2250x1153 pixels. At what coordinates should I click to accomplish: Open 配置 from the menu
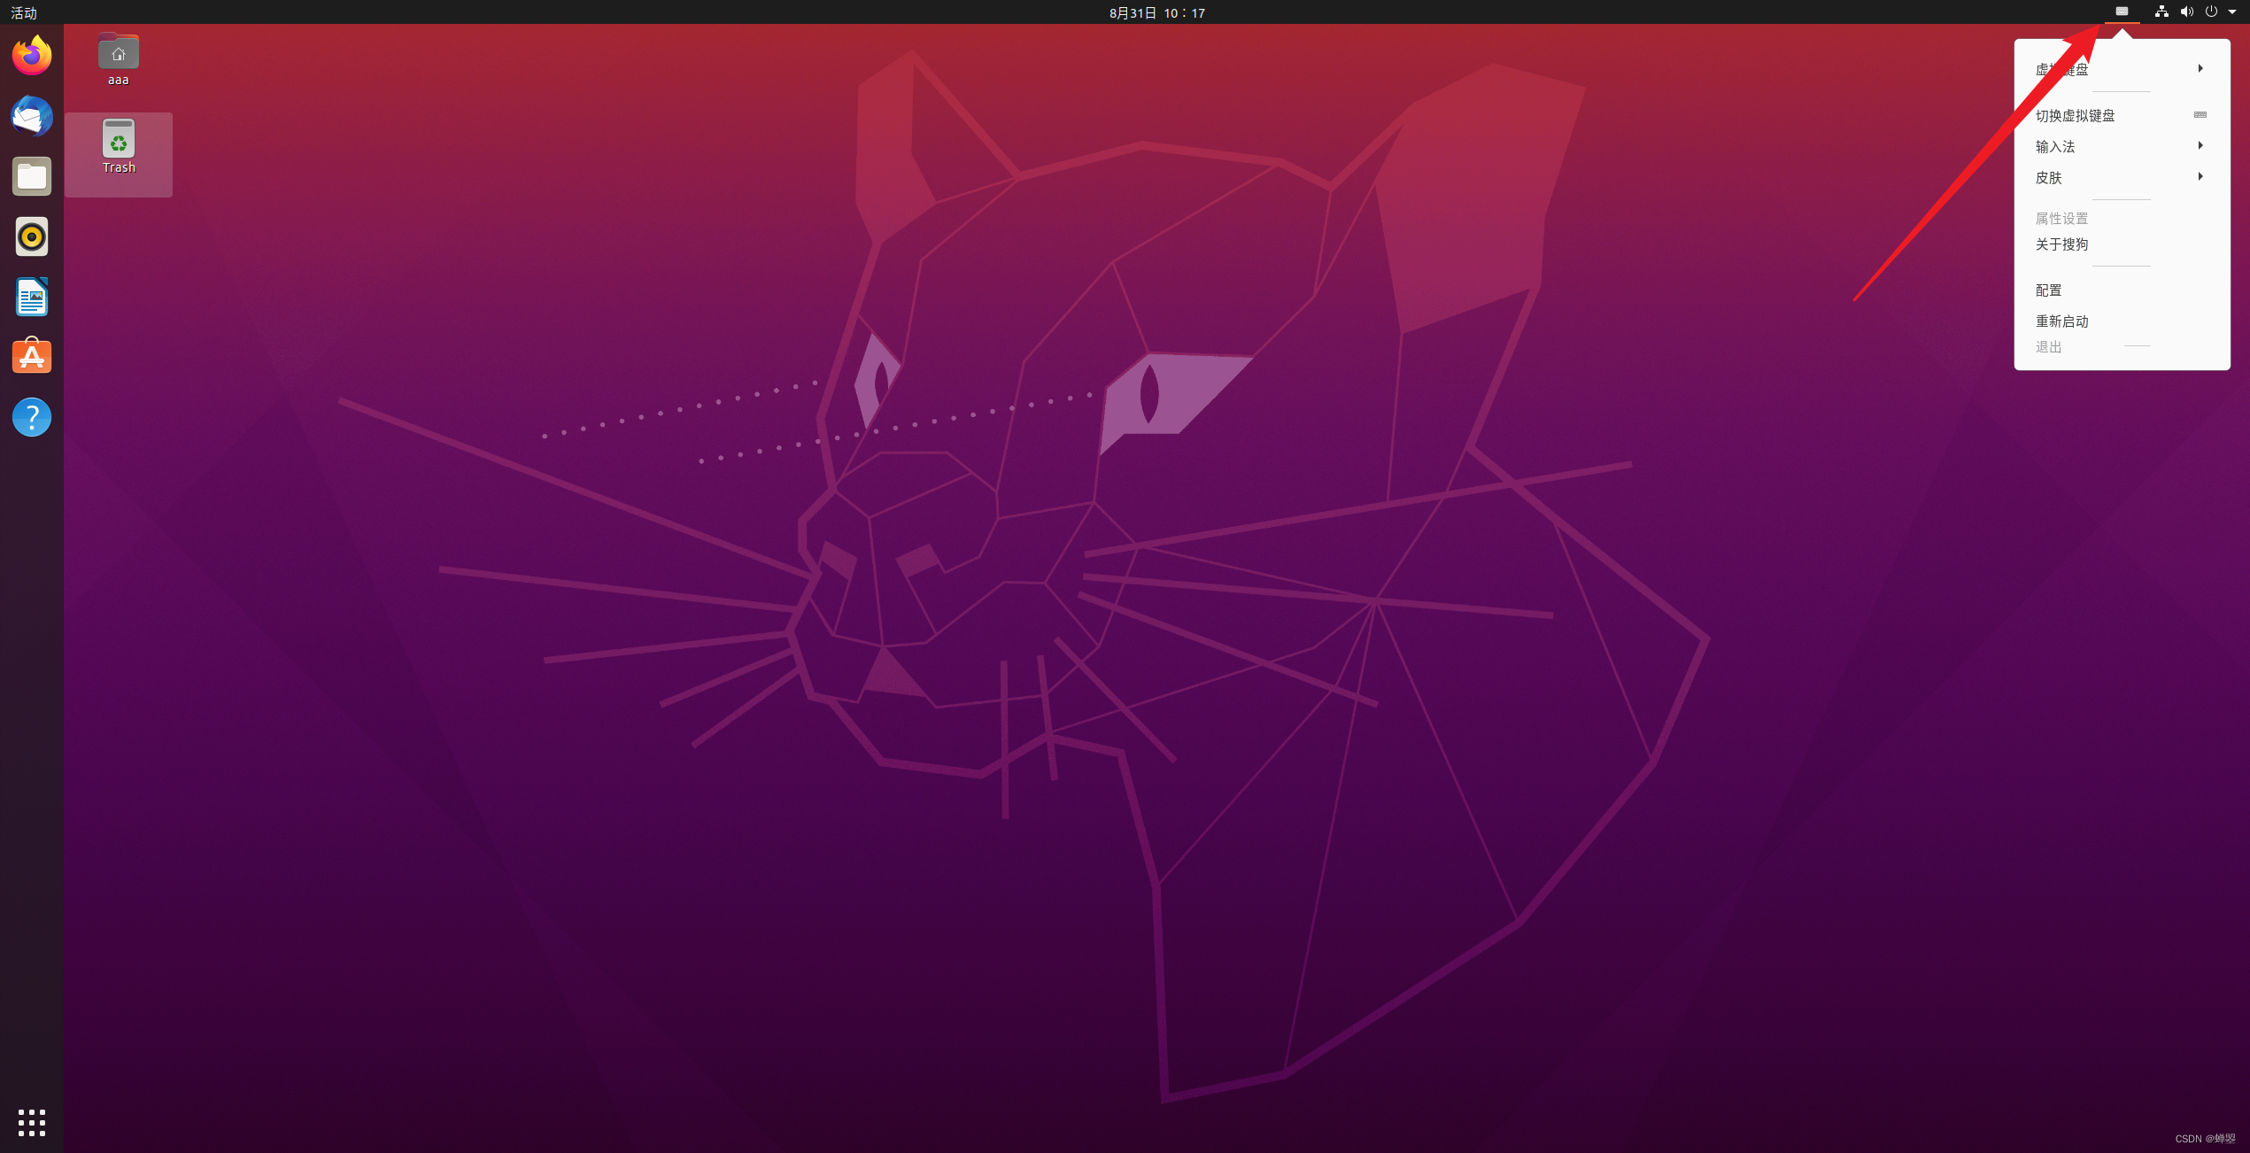[x=2122, y=290]
